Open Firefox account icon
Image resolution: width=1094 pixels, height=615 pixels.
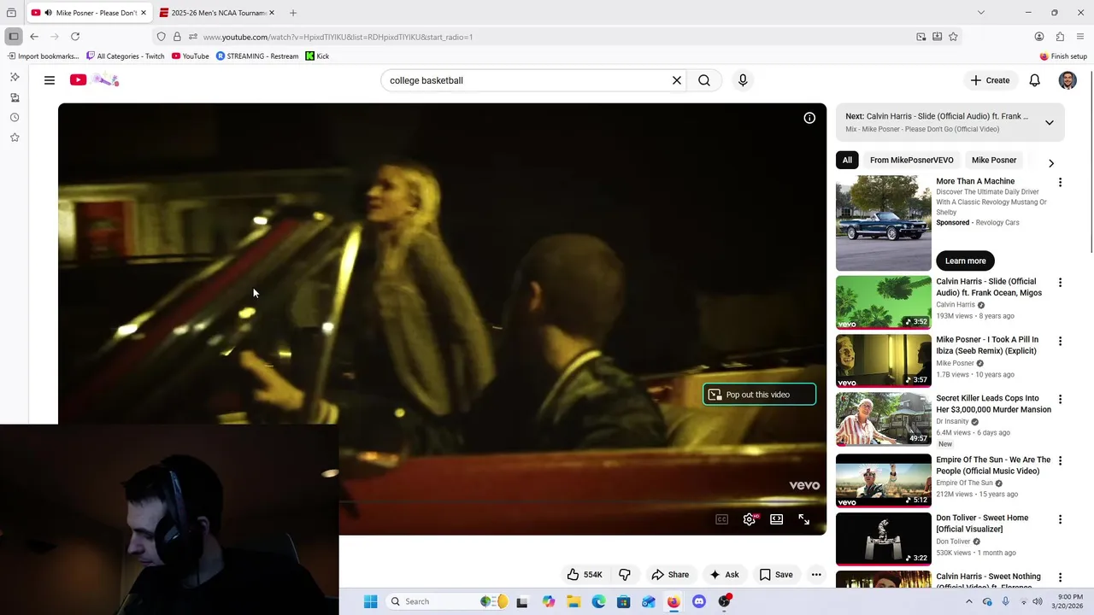click(x=1039, y=37)
